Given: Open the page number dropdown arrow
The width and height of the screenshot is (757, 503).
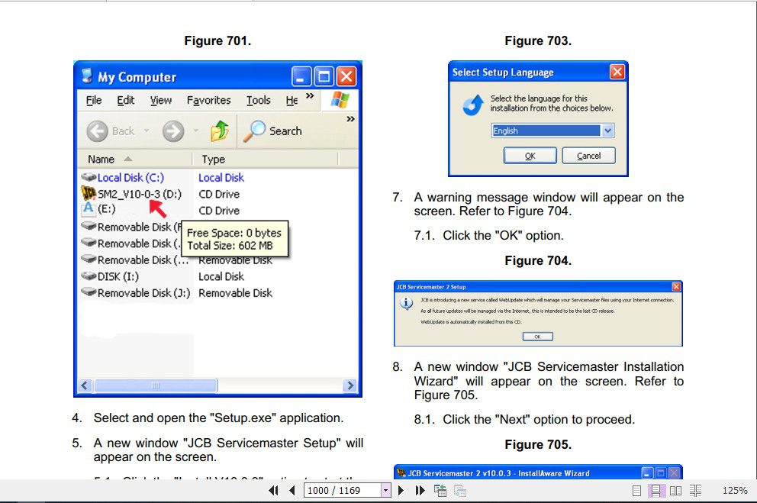Looking at the screenshot, I should pos(385,491).
